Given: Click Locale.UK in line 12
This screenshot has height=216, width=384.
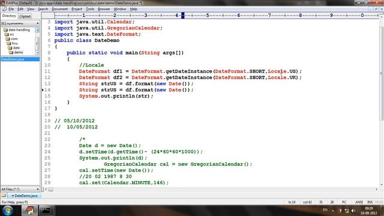Looking at the screenshot, I should coord(281,77).
